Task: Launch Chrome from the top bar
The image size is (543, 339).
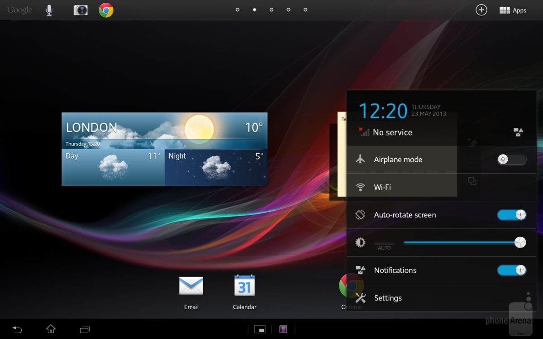Action: 106,10
